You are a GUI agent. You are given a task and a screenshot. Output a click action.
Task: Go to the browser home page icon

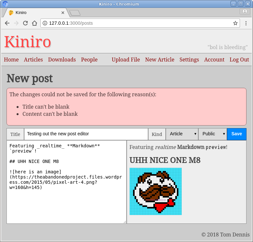[x=35, y=23]
